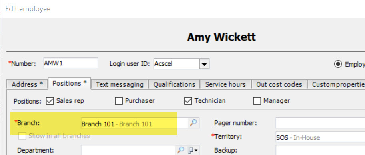Open the Out cost codes tab
This screenshot has width=365, height=155.
[x=279, y=84]
